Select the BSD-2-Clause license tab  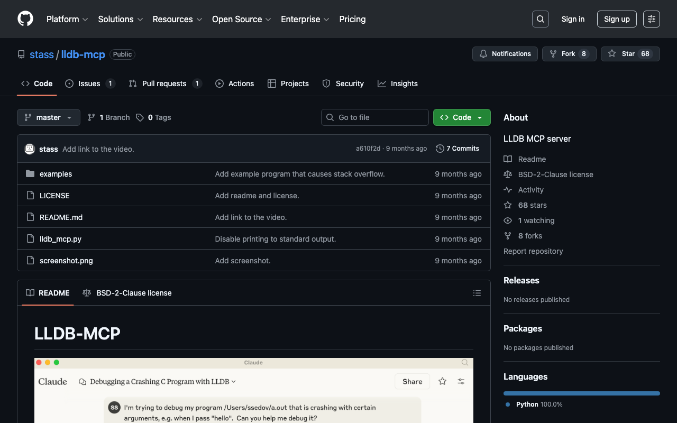[x=127, y=293]
